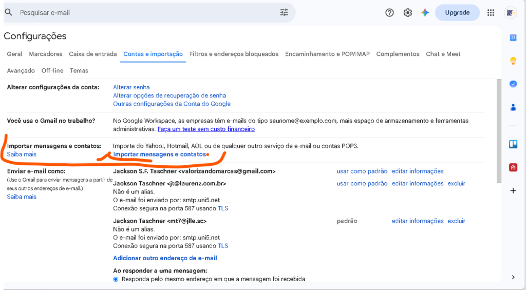Switch to the Avançado tab

(21, 71)
